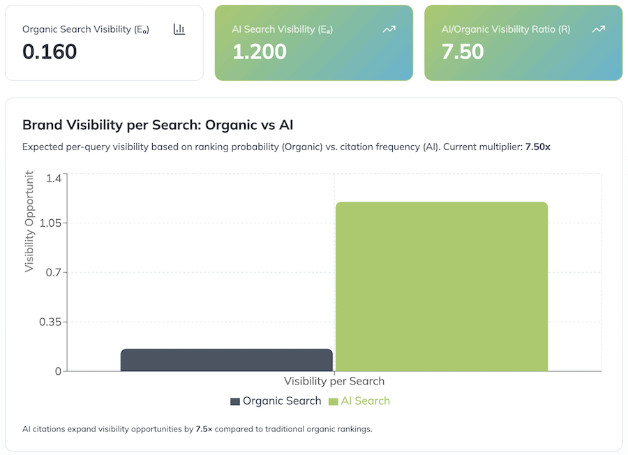The width and height of the screenshot is (628, 455).
Task: Click the rotated Visibility Opportunity axis title
Action: 29,223
